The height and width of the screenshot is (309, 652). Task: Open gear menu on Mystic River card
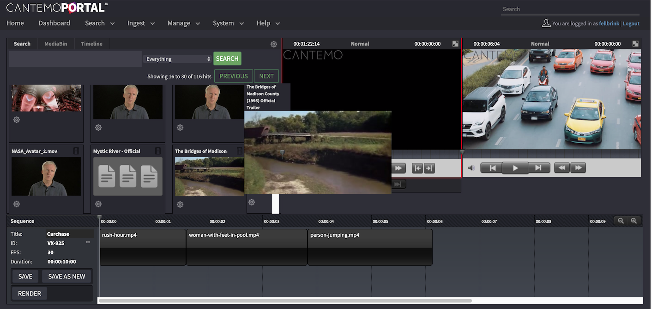click(98, 204)
